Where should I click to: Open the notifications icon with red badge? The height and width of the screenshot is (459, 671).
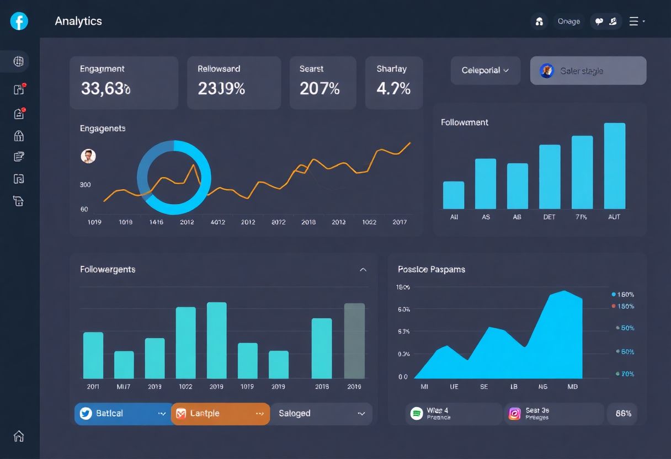click(x=19, y=89)
